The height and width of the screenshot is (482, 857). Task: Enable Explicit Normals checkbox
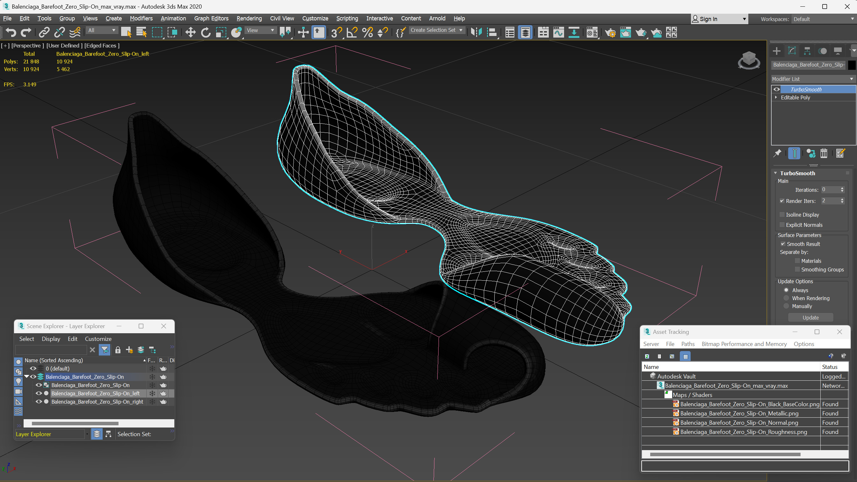coord(782,225)
